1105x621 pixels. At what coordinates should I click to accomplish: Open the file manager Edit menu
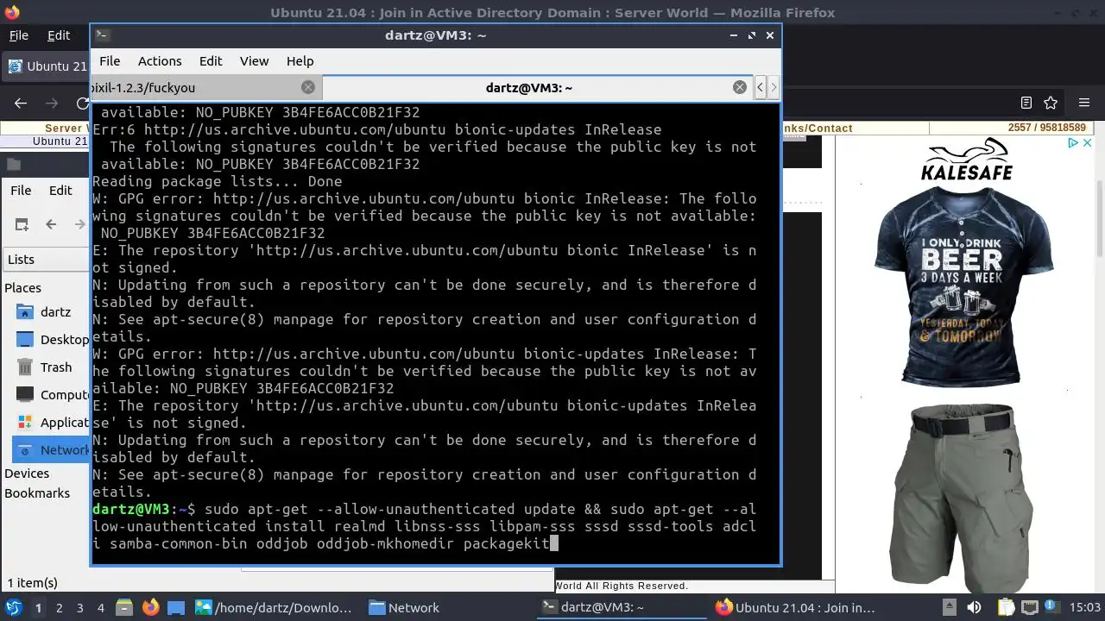pos(60,191)
